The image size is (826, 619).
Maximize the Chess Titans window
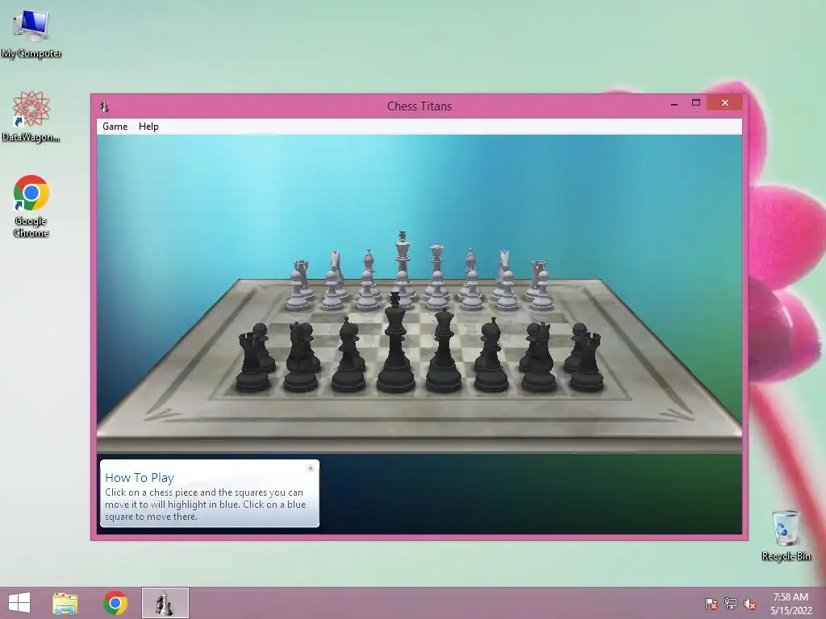[x=696, y=102]
